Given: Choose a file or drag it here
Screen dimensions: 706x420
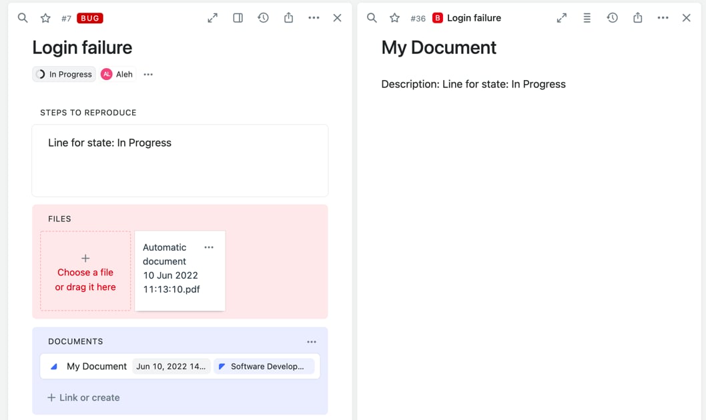Looking at the screenshot, I should (x=85, y=271).
